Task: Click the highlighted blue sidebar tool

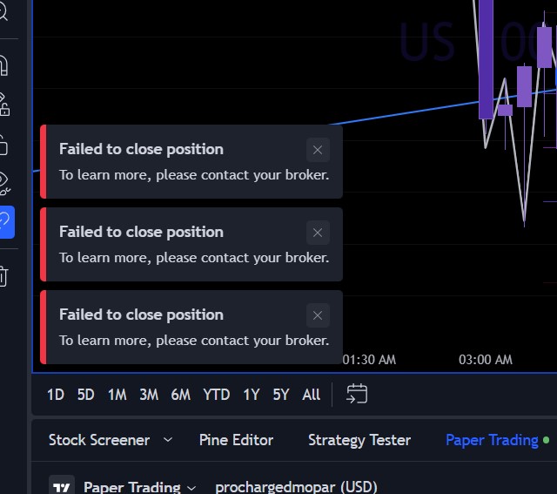Action: click(6, 222)
